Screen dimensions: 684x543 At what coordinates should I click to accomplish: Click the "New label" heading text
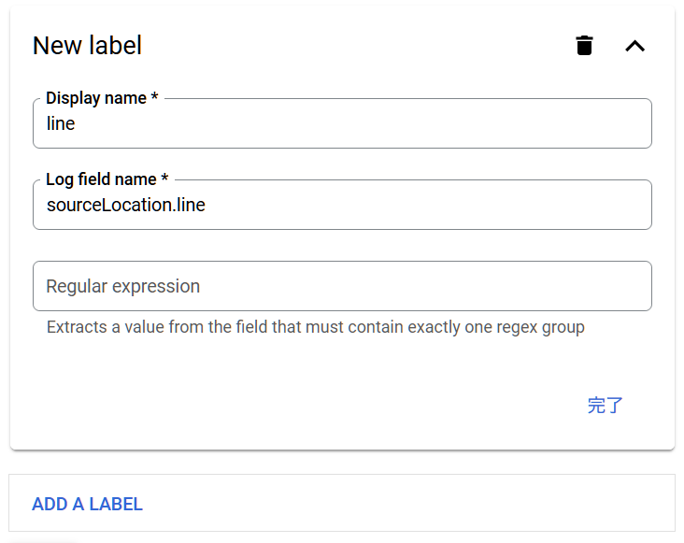coord(87,45)
